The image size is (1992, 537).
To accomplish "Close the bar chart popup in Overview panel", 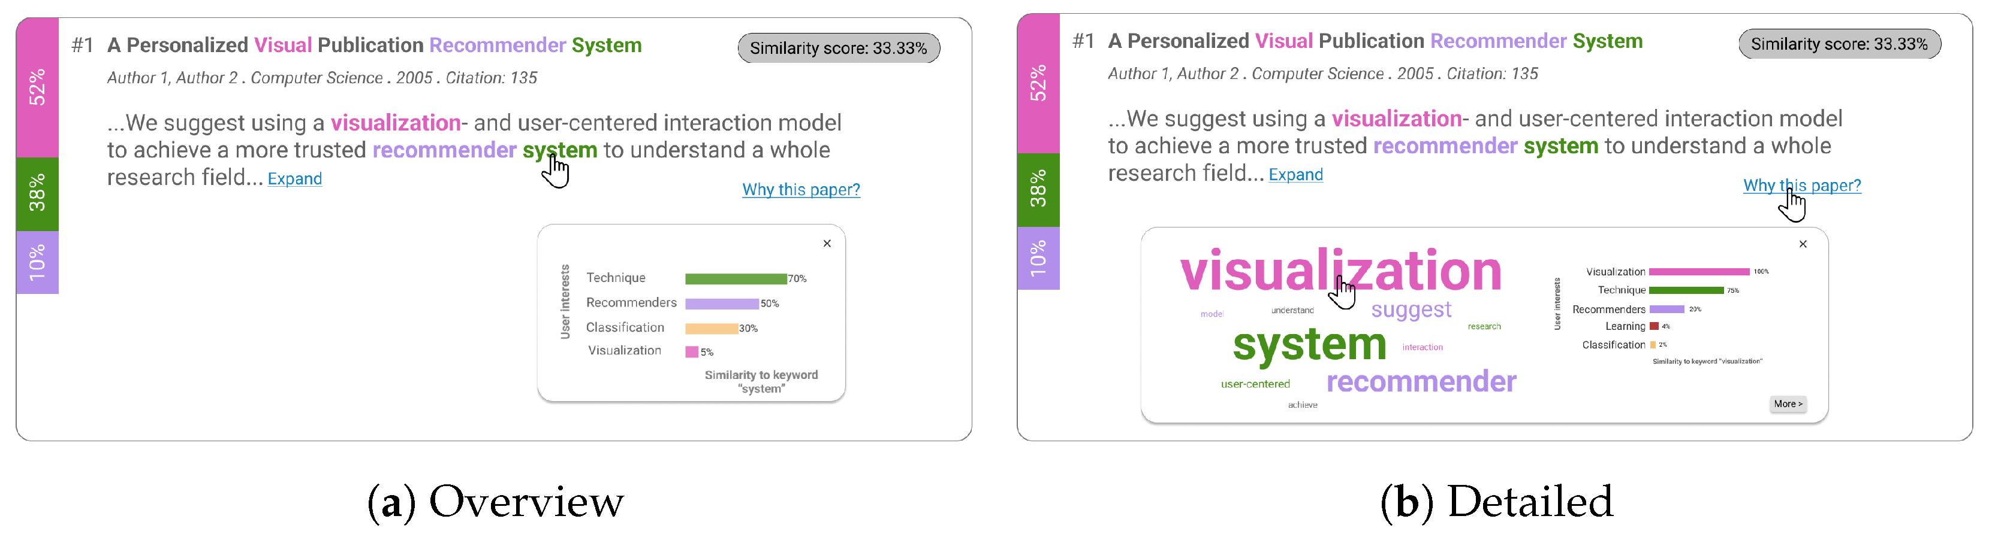I will (x=827, y=244).
